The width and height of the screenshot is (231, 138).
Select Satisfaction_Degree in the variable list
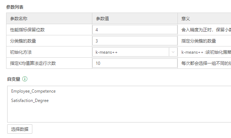point(30,101)
